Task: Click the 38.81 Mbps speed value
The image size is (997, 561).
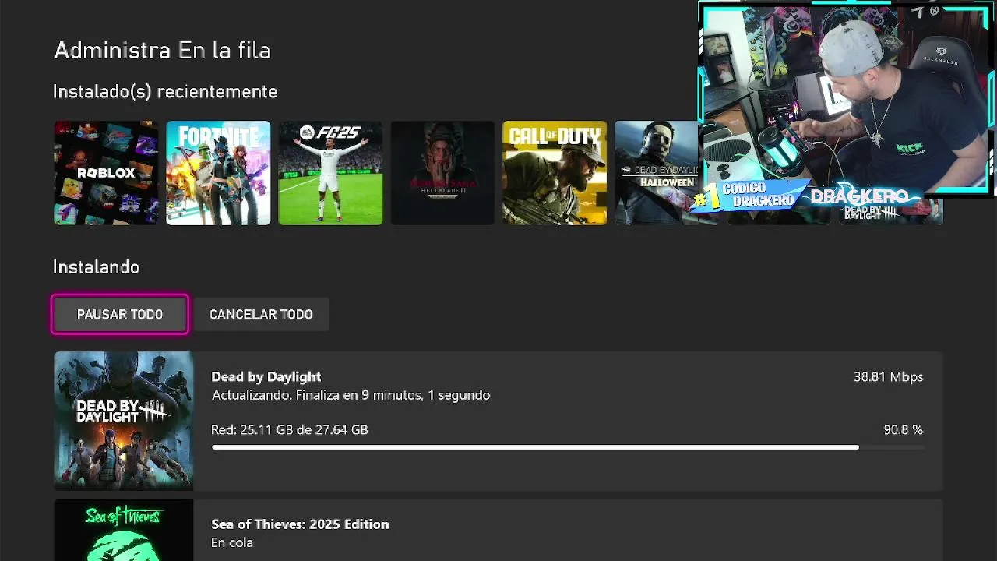Action: [888, 376]
